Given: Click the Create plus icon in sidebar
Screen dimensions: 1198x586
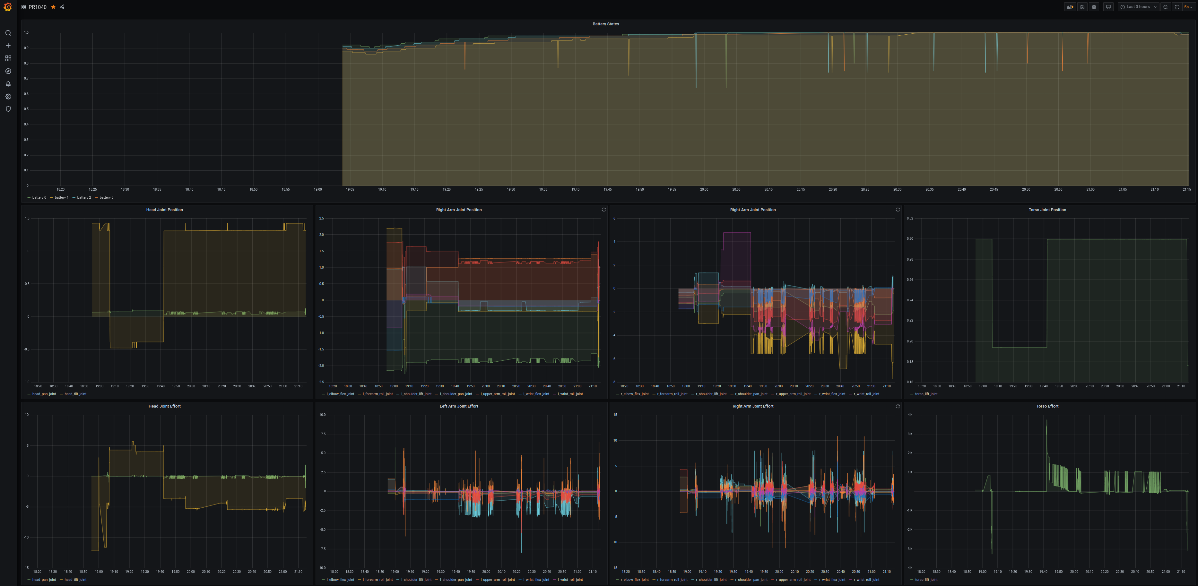Looking at the screenshot, I should (x=8, y=46).
